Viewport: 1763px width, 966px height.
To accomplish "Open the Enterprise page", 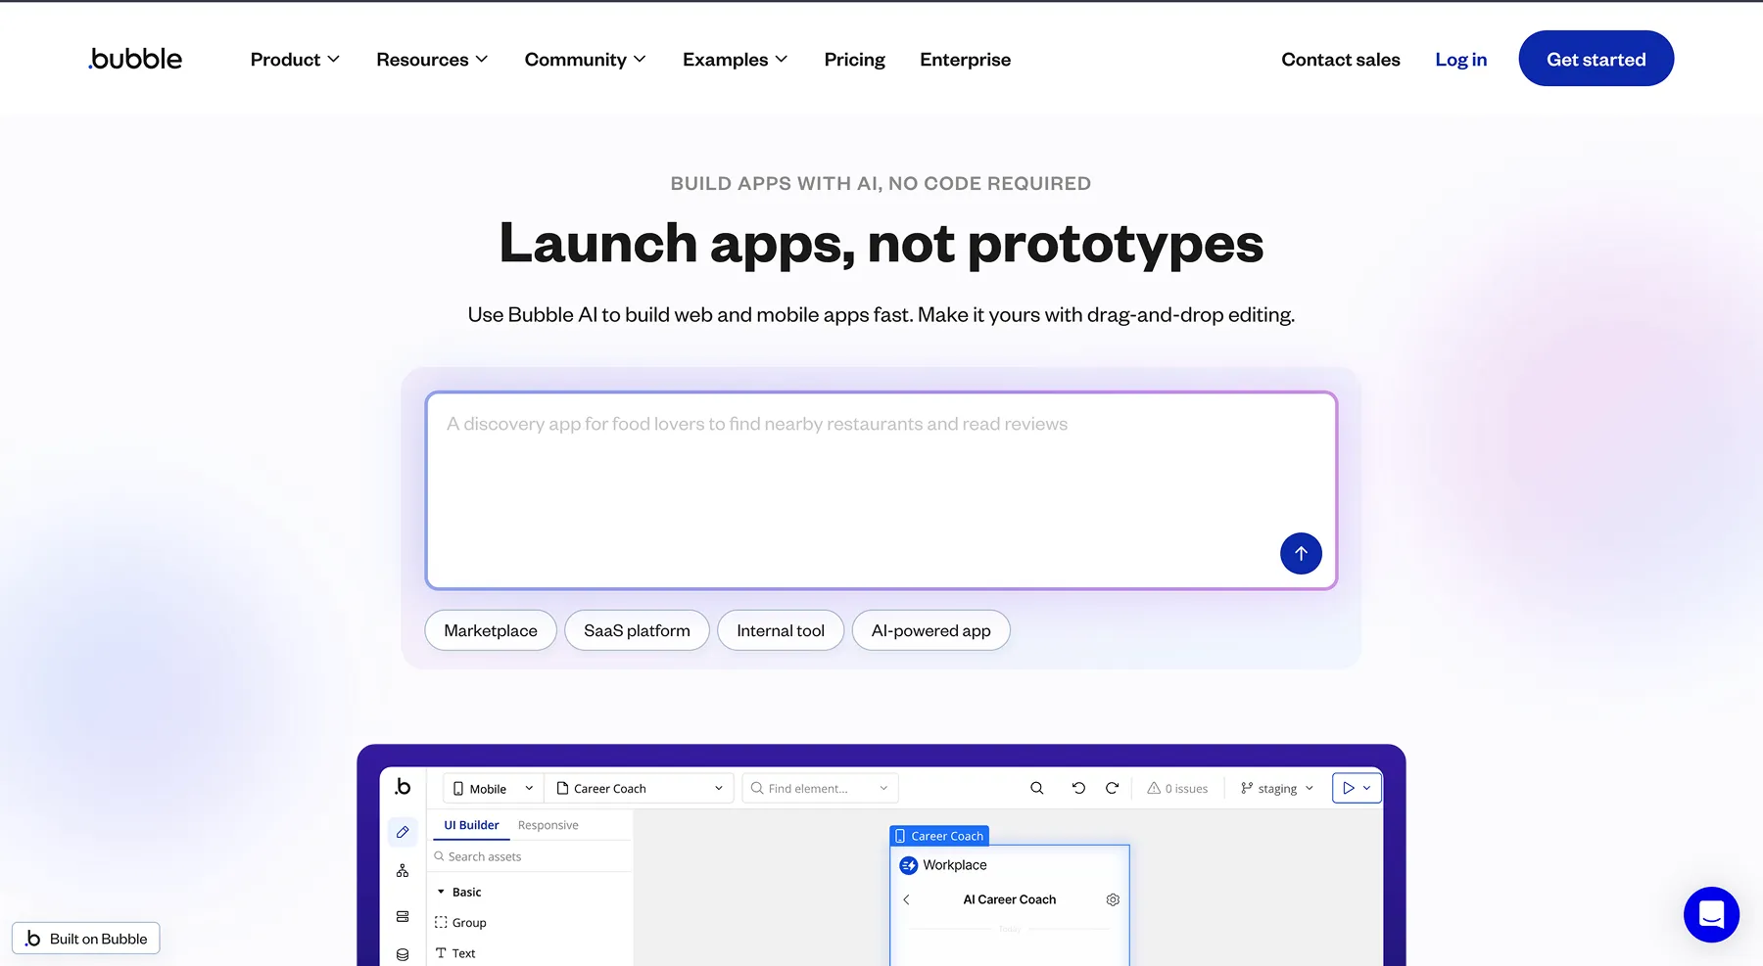I will click(x=965, y=60).
